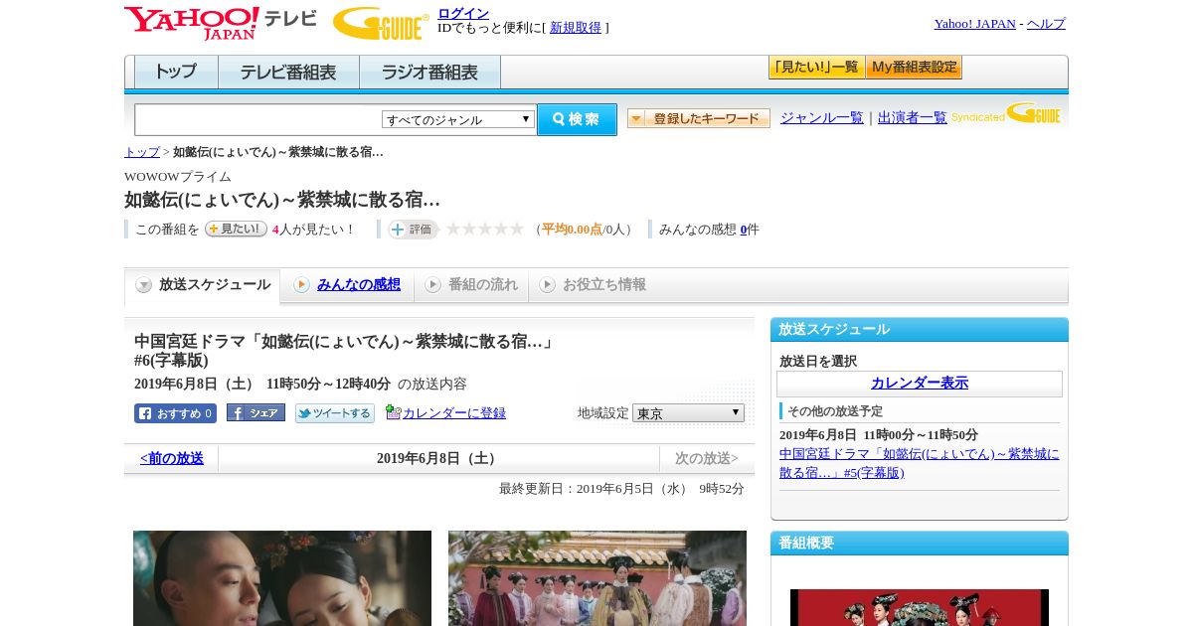This screenshot has width=1193, height=626.
Task: Click the WOWOWプライム channel label
Action: [x=178, y=177]
